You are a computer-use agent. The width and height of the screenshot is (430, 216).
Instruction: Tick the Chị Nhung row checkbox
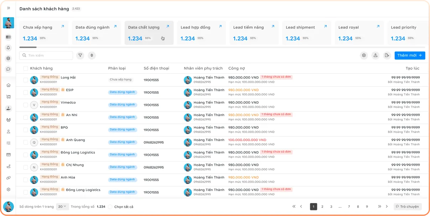(26, 167)
